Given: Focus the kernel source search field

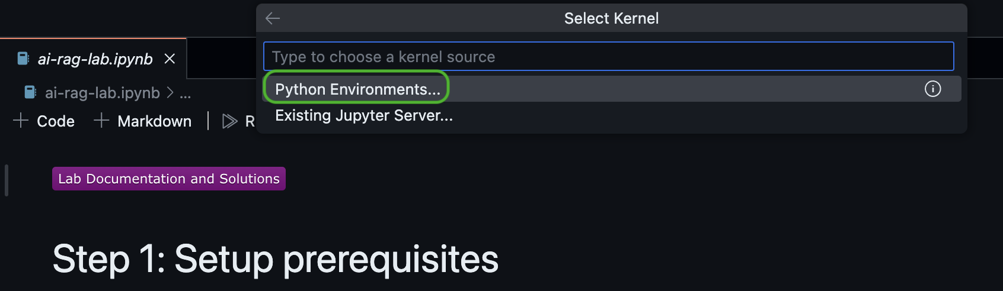Looking at the screenshot, I should tap(609, 56).
